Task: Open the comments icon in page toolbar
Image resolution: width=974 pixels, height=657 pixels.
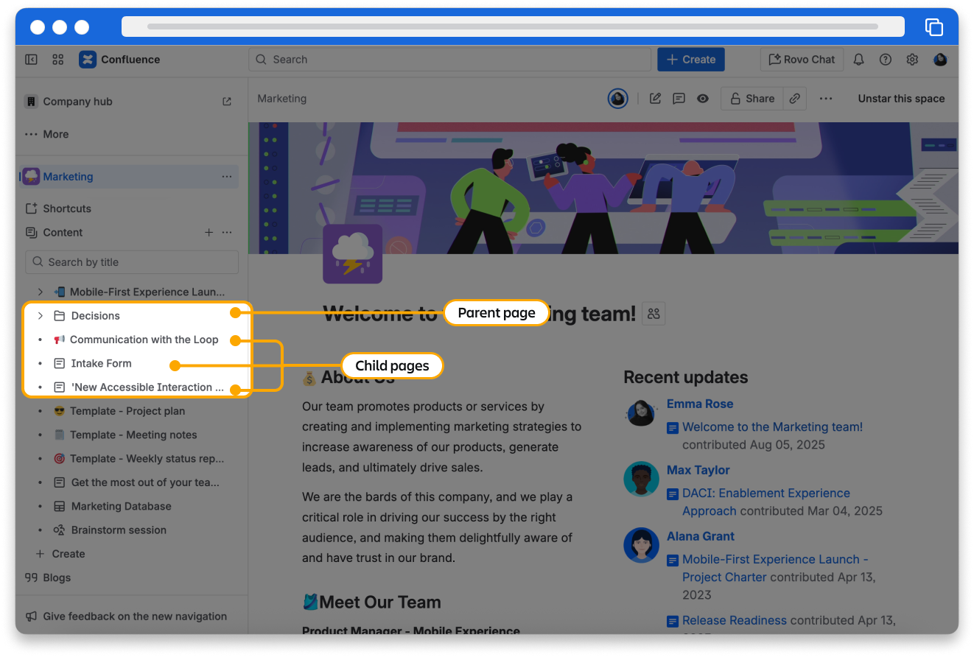Action: [x=679, y=99]
